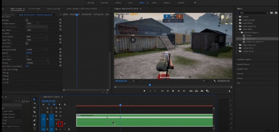Open the Essential Sound panel
This screenshot has width=279, height=132.
tap(243, 64)
